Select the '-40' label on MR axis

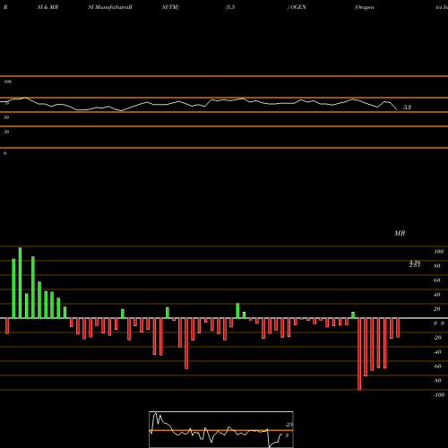437,352
